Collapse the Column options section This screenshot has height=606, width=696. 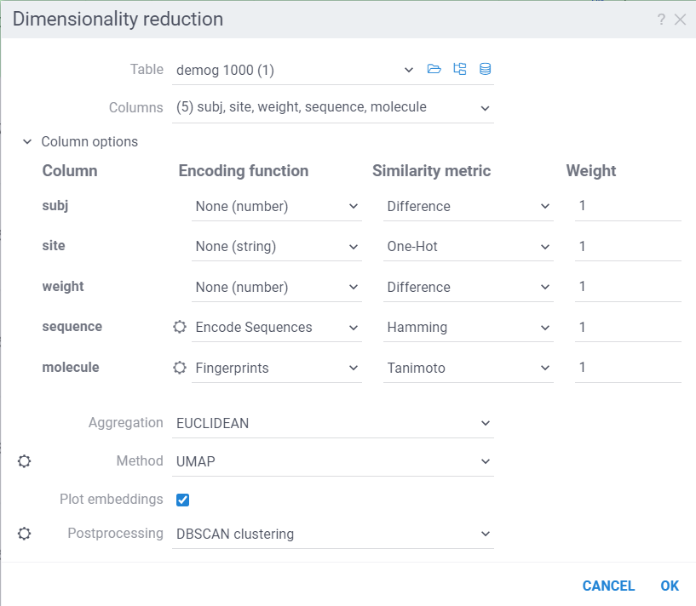click(26, 141)
